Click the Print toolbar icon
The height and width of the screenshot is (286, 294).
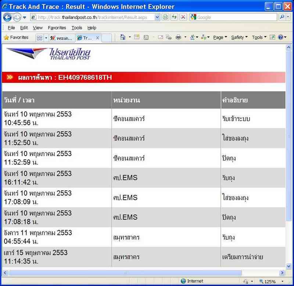coord(178,37)
